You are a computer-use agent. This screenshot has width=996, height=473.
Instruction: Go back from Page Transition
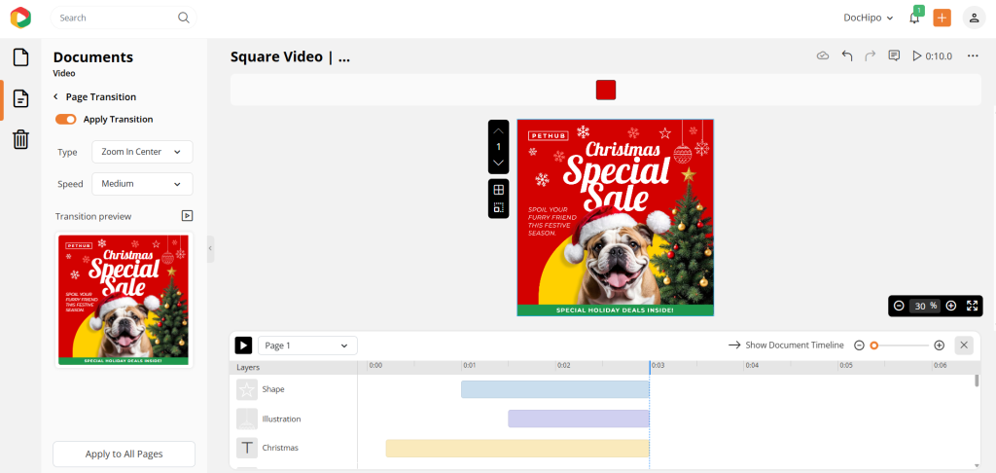pos(55,96)
